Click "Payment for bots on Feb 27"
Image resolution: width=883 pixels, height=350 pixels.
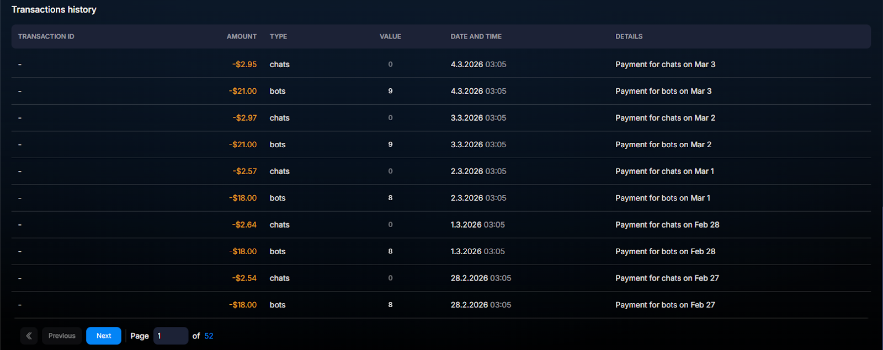(666, 305)
